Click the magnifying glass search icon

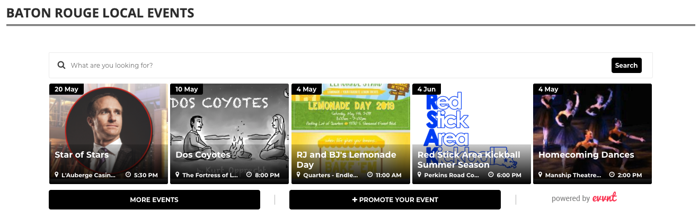61,66
